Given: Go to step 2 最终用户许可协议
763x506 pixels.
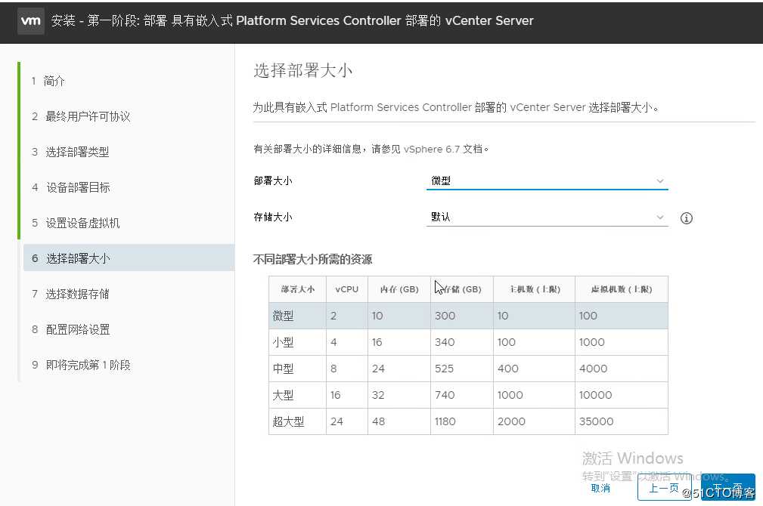Looking at the screenshot, I should [x=81, y=116].
